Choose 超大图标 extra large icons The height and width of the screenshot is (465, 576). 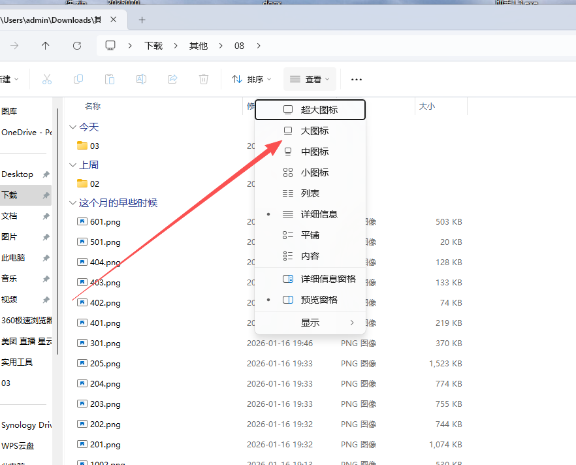(319, 110)
